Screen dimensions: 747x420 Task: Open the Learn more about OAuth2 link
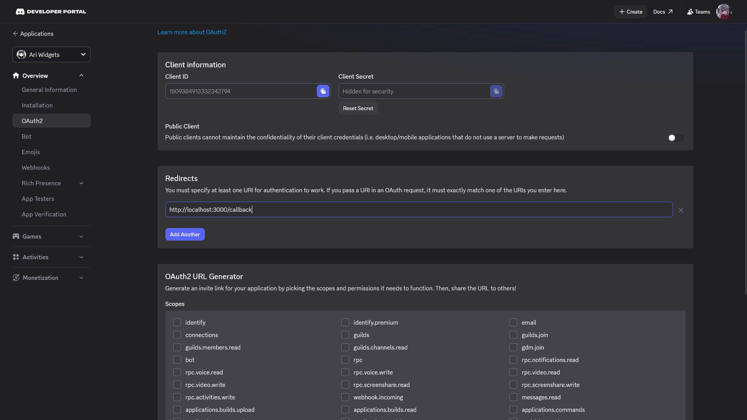click(x=192, y=32)
